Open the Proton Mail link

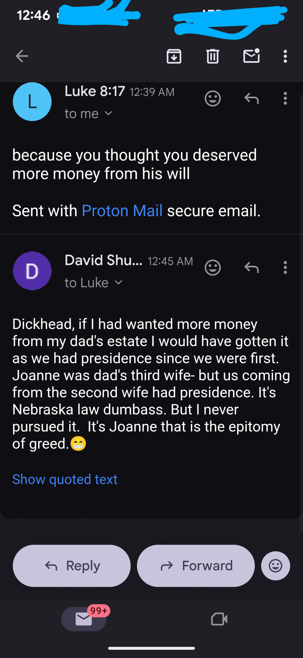pos(122,211)
